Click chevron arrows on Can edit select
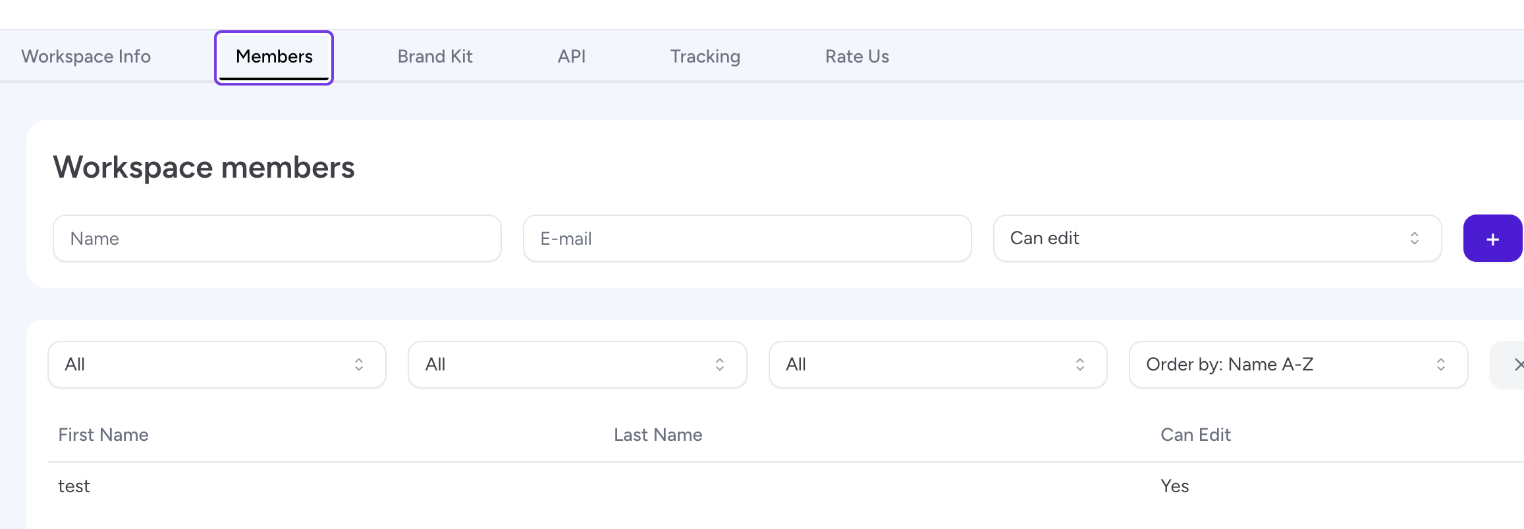The height and width of the screenshot is (529, 1524). click(x=1414, y=238)
